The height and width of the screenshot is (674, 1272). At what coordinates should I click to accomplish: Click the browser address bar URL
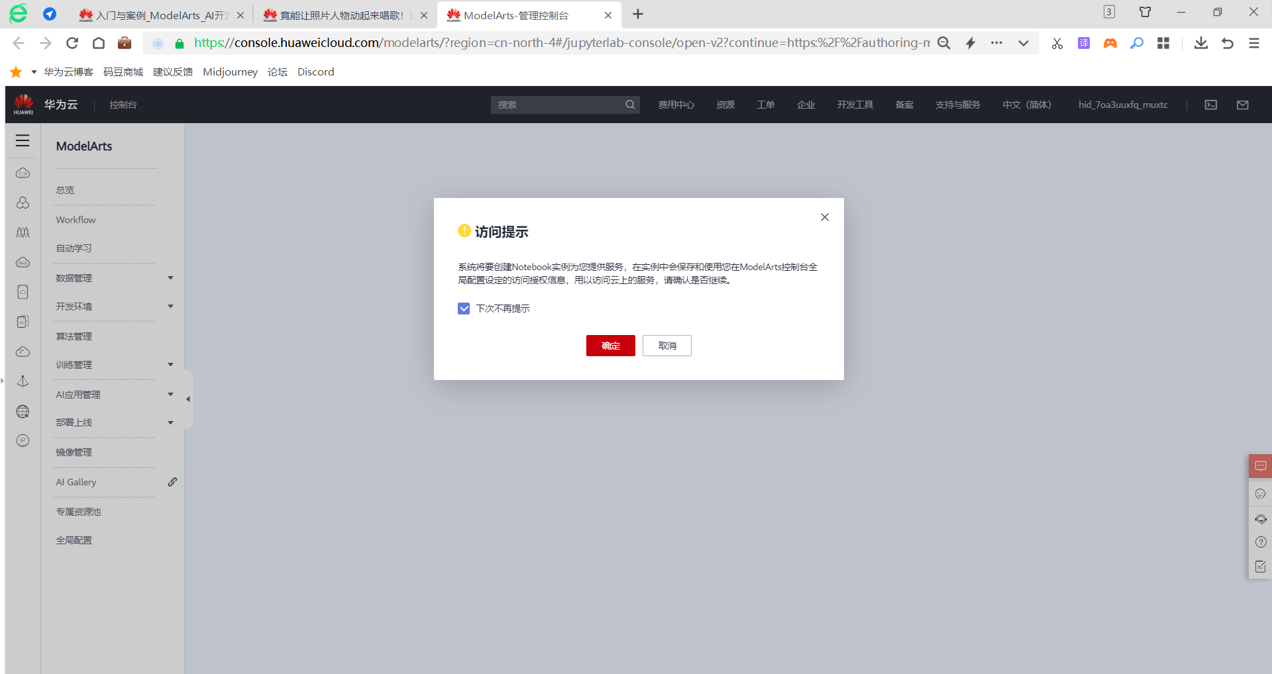pyautogui.click(x=562, y=43)
